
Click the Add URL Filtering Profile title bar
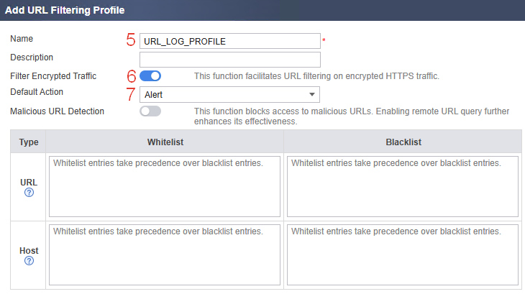tap(65, 11)
